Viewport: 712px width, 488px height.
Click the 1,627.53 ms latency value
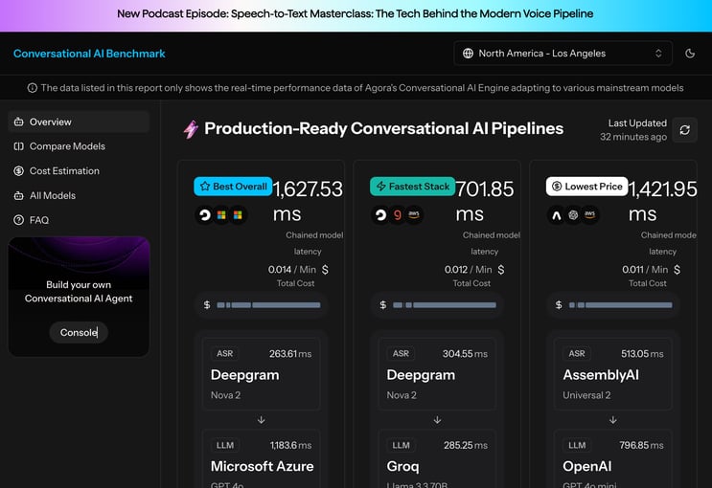click(x=308, y=201)
